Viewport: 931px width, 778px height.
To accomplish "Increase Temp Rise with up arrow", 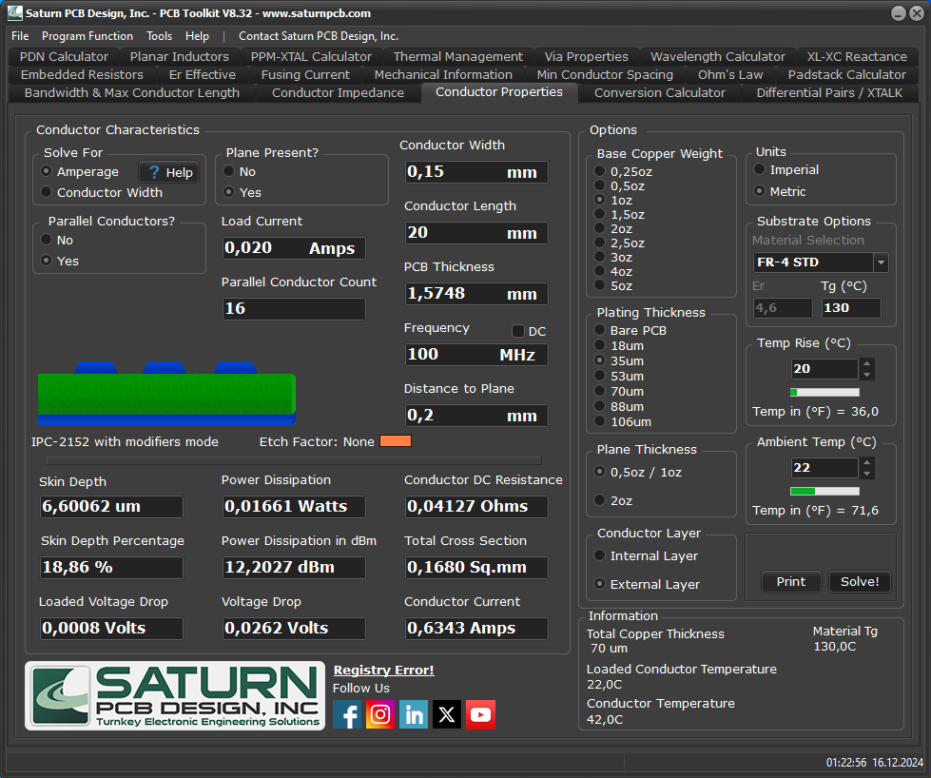I will (x=867, y=363).
